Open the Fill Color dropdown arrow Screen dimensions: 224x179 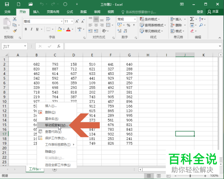point(64,29)
